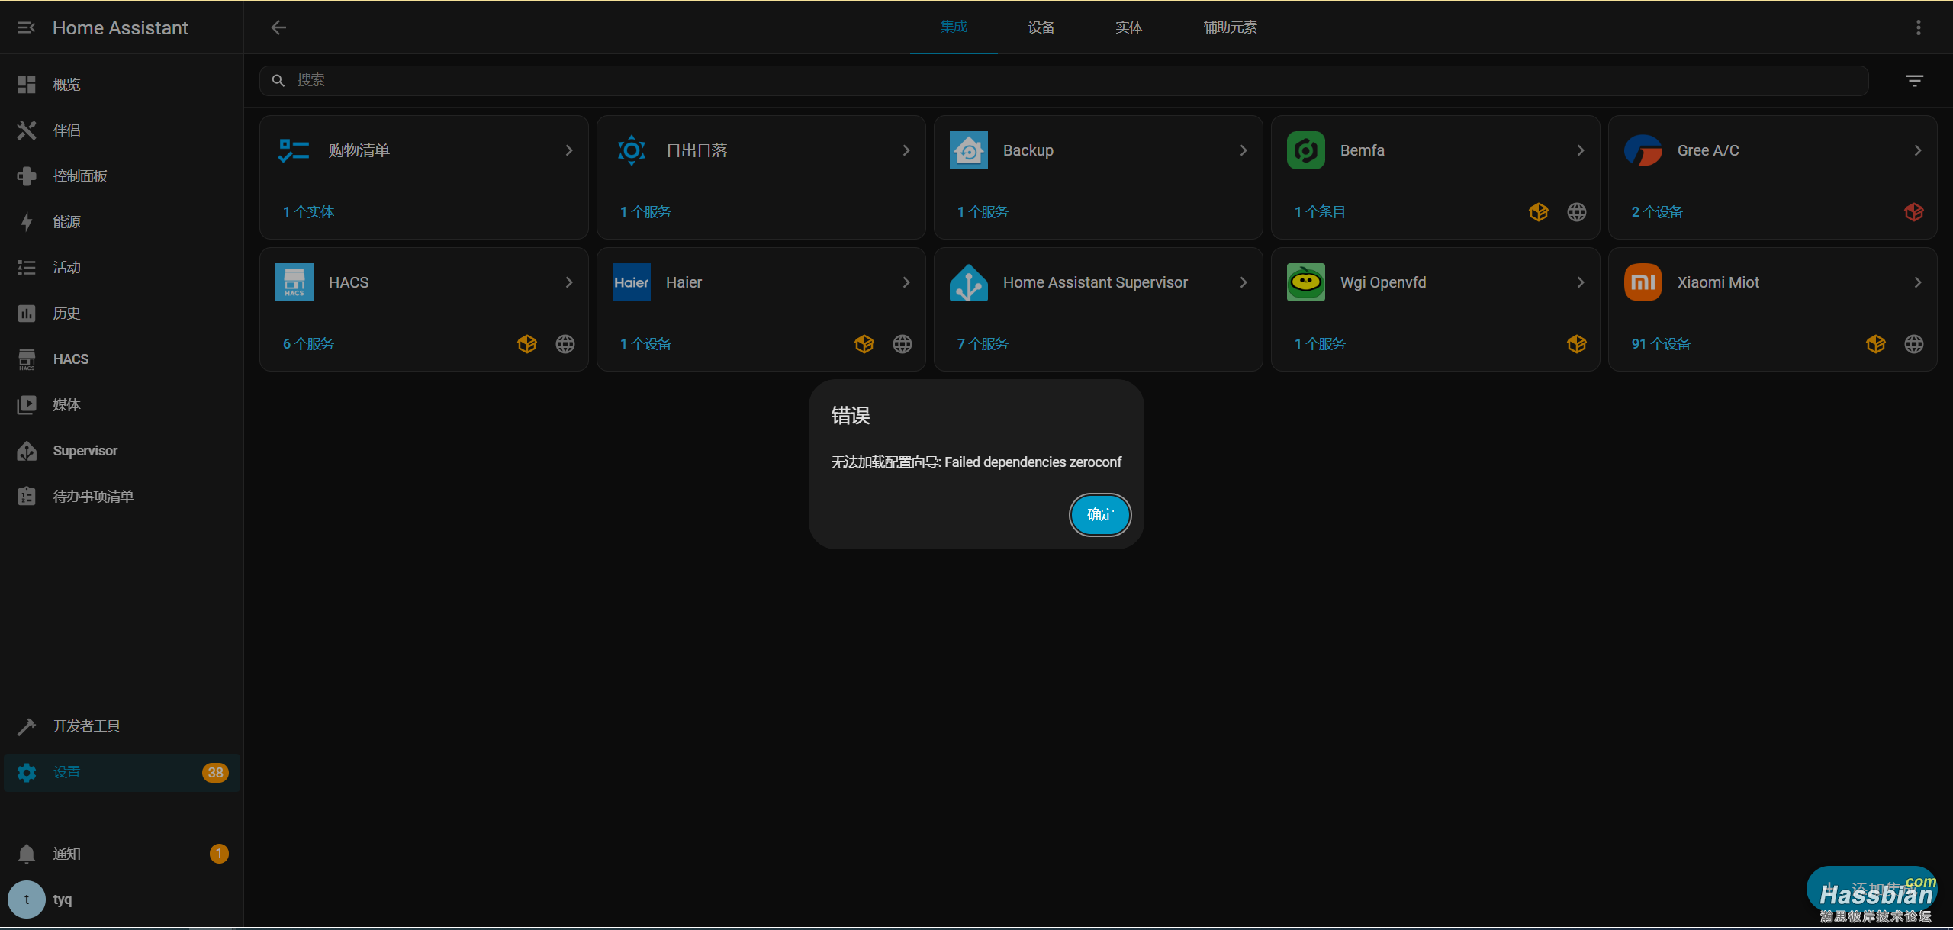1953x930 pixels.
Task: Click the cloud globe icon on Bemfa card
Action: pyautogui.click(x=1576, y=212)
